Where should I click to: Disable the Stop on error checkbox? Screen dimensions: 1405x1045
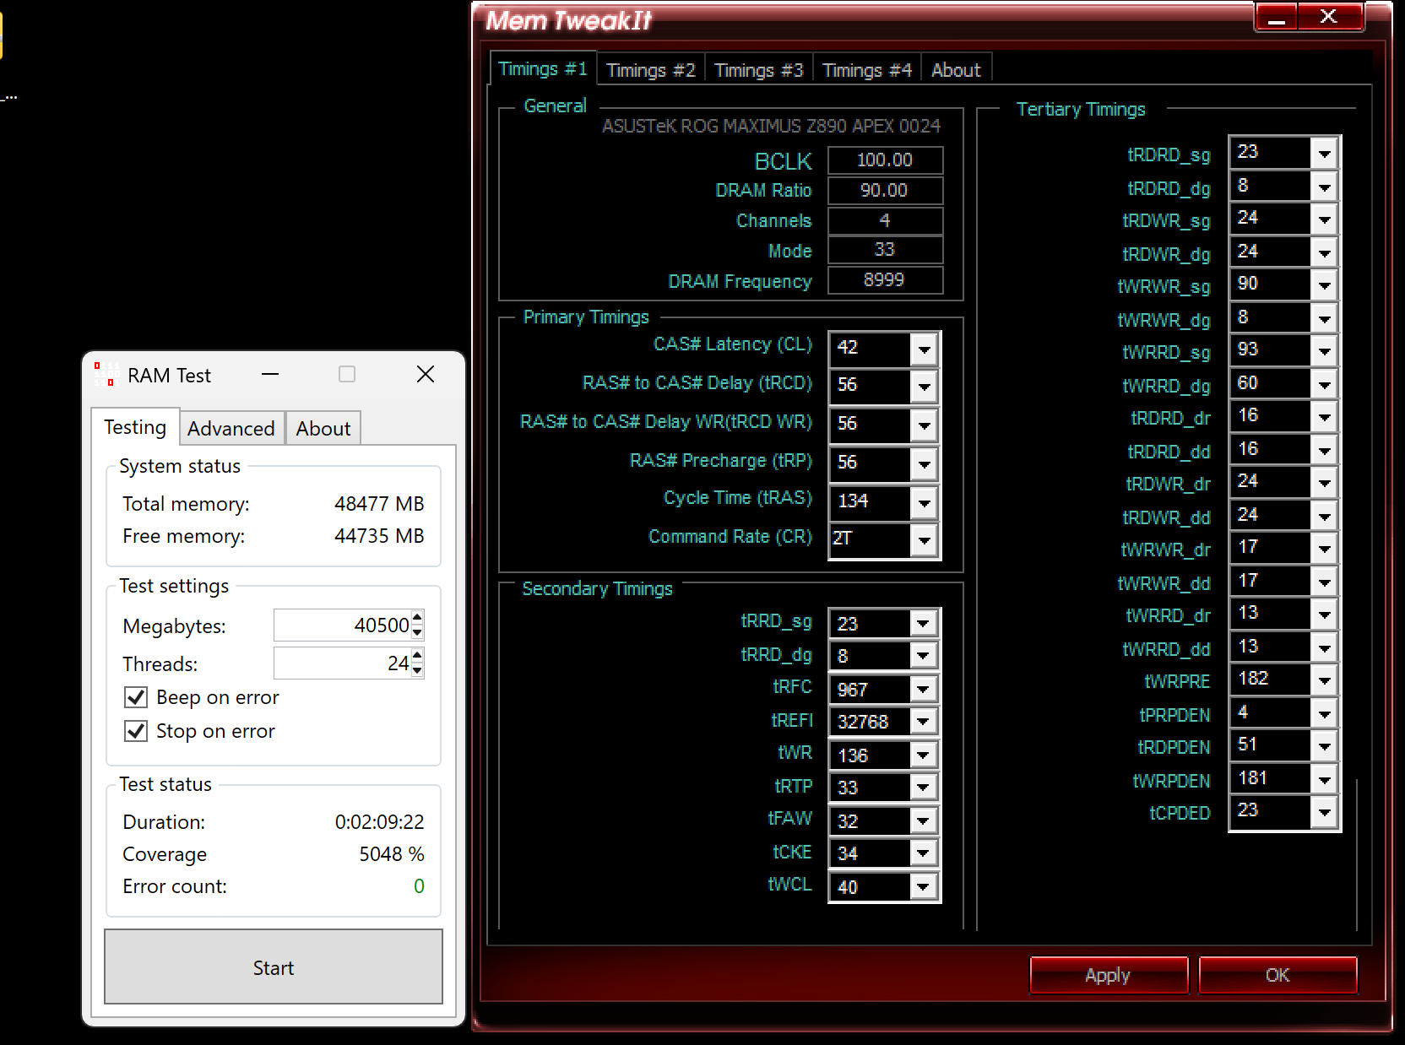click(x=136, y=731)
